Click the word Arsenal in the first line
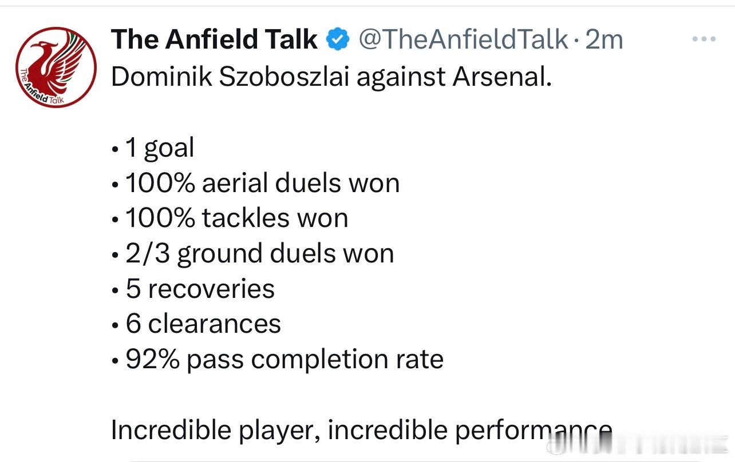Image resolution: width=735 pixels, height=462 pixels. click(x=501, y=77)
